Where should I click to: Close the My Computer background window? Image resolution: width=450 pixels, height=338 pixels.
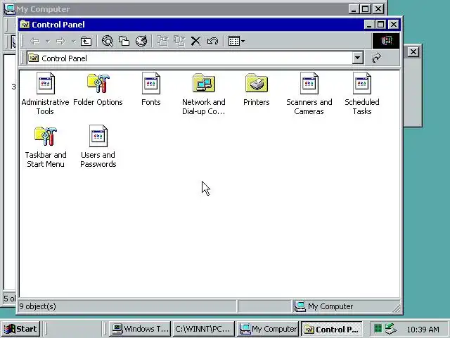coord(378,9)
